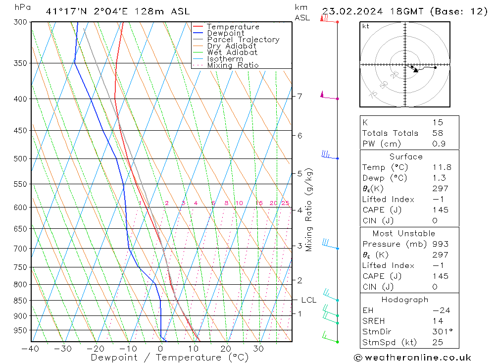This screenshot has width=495, height=363.
Task: Click the weatheronline.co.uk copyright text
Action: [413, 358]
